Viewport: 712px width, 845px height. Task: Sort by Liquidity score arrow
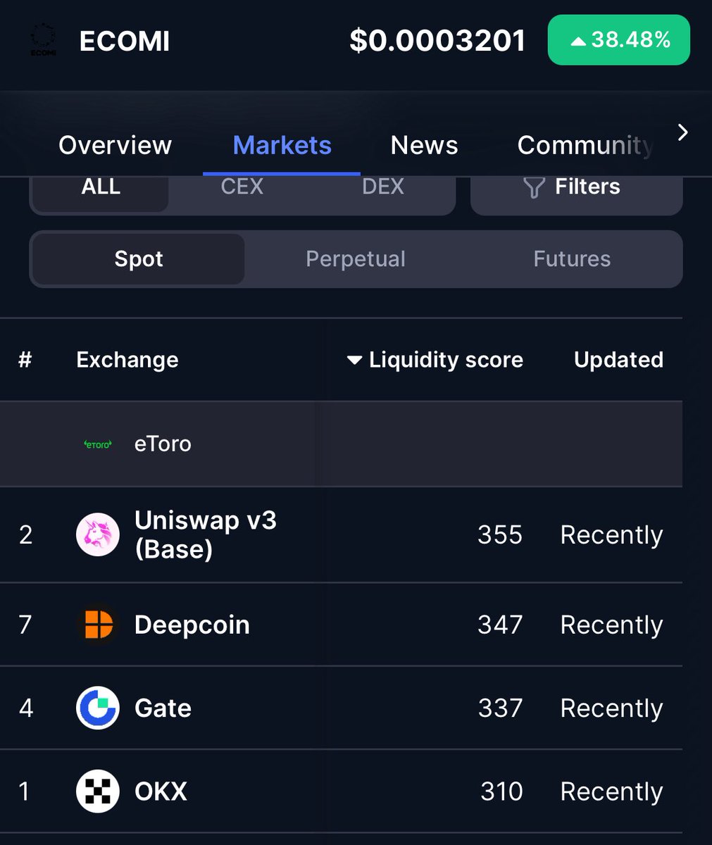tap(354, 361)
